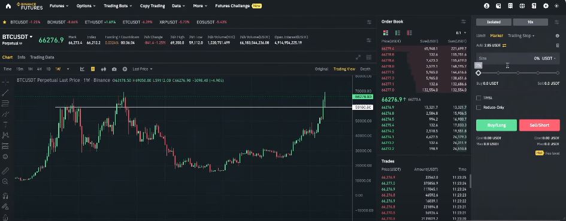Open the Options dropdown menu

point(86,6)
